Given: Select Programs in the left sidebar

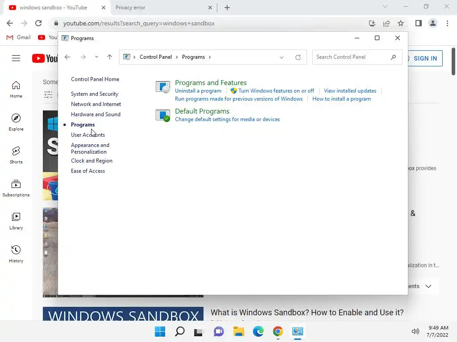Looking at the screenshot, I should tap(83, 125).
